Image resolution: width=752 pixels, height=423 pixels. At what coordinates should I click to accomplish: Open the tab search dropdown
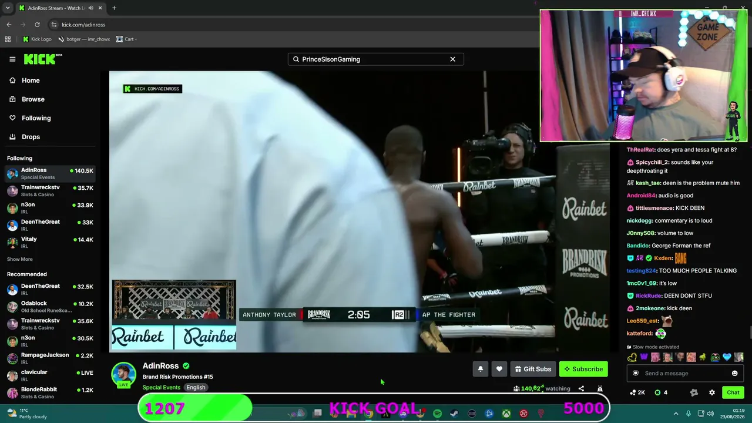point(8,8)
